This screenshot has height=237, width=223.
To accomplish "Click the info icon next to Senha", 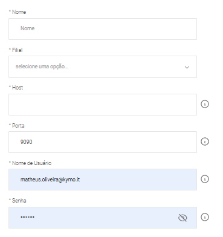I will coord(205,217).
